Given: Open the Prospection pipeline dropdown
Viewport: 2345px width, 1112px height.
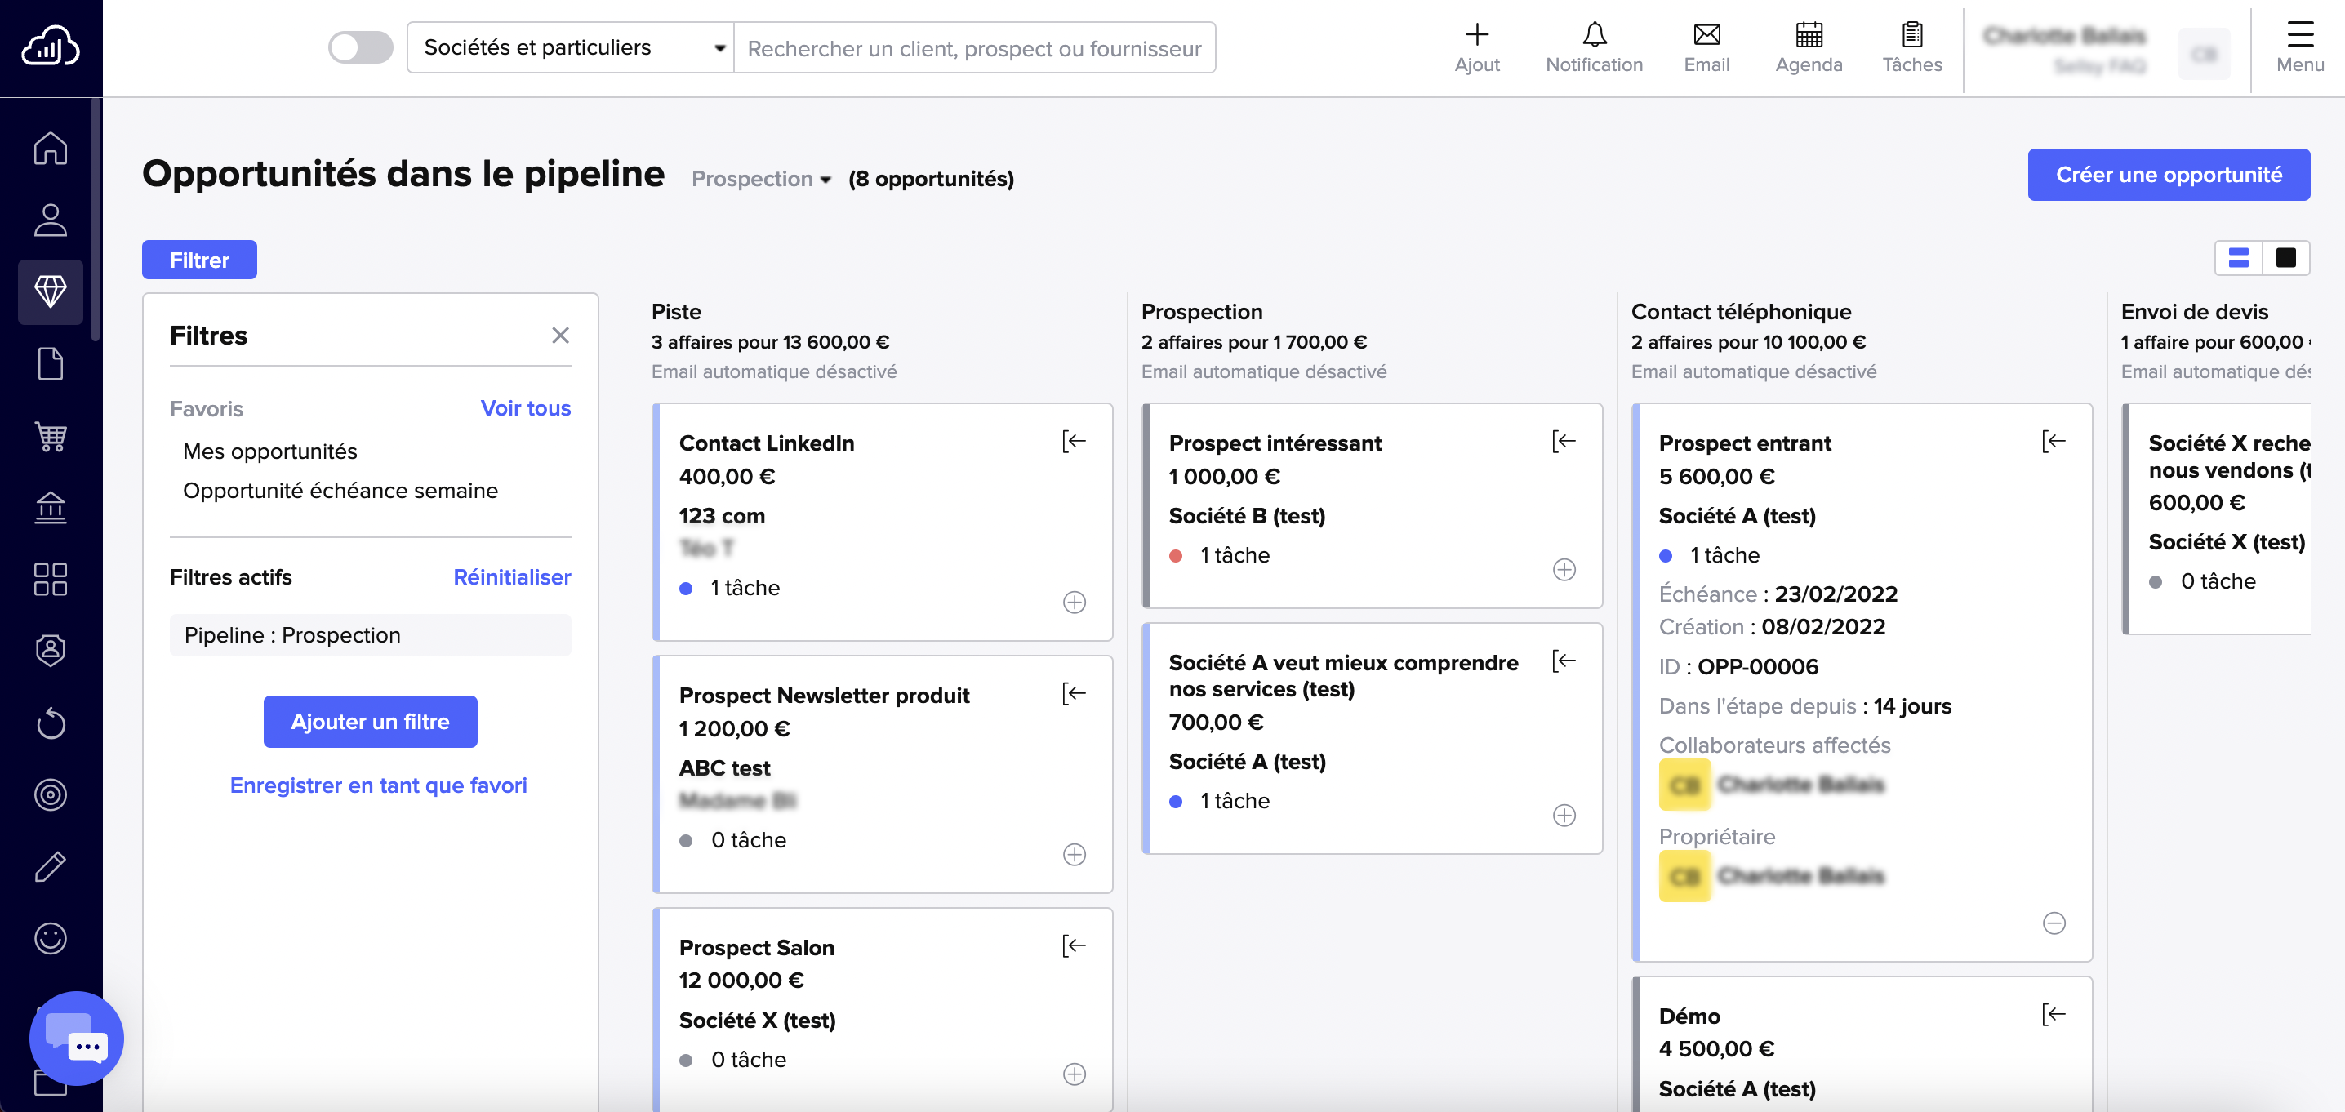Looking at the screenshot, I should click(761, 180).
